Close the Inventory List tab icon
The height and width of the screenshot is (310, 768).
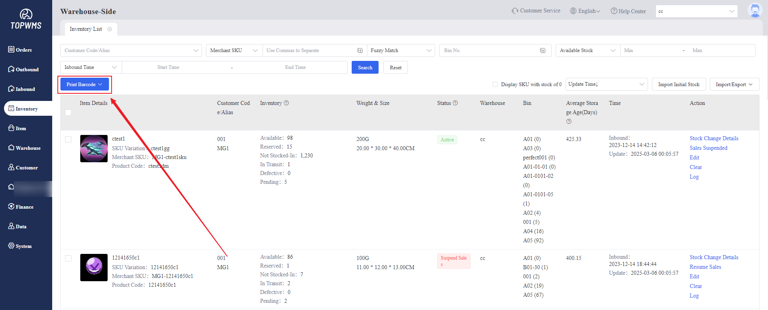[110, 29]
